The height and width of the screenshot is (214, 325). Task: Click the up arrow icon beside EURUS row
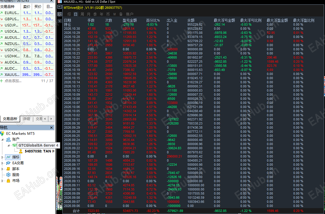pyautogui.click(x=2, y=13)
